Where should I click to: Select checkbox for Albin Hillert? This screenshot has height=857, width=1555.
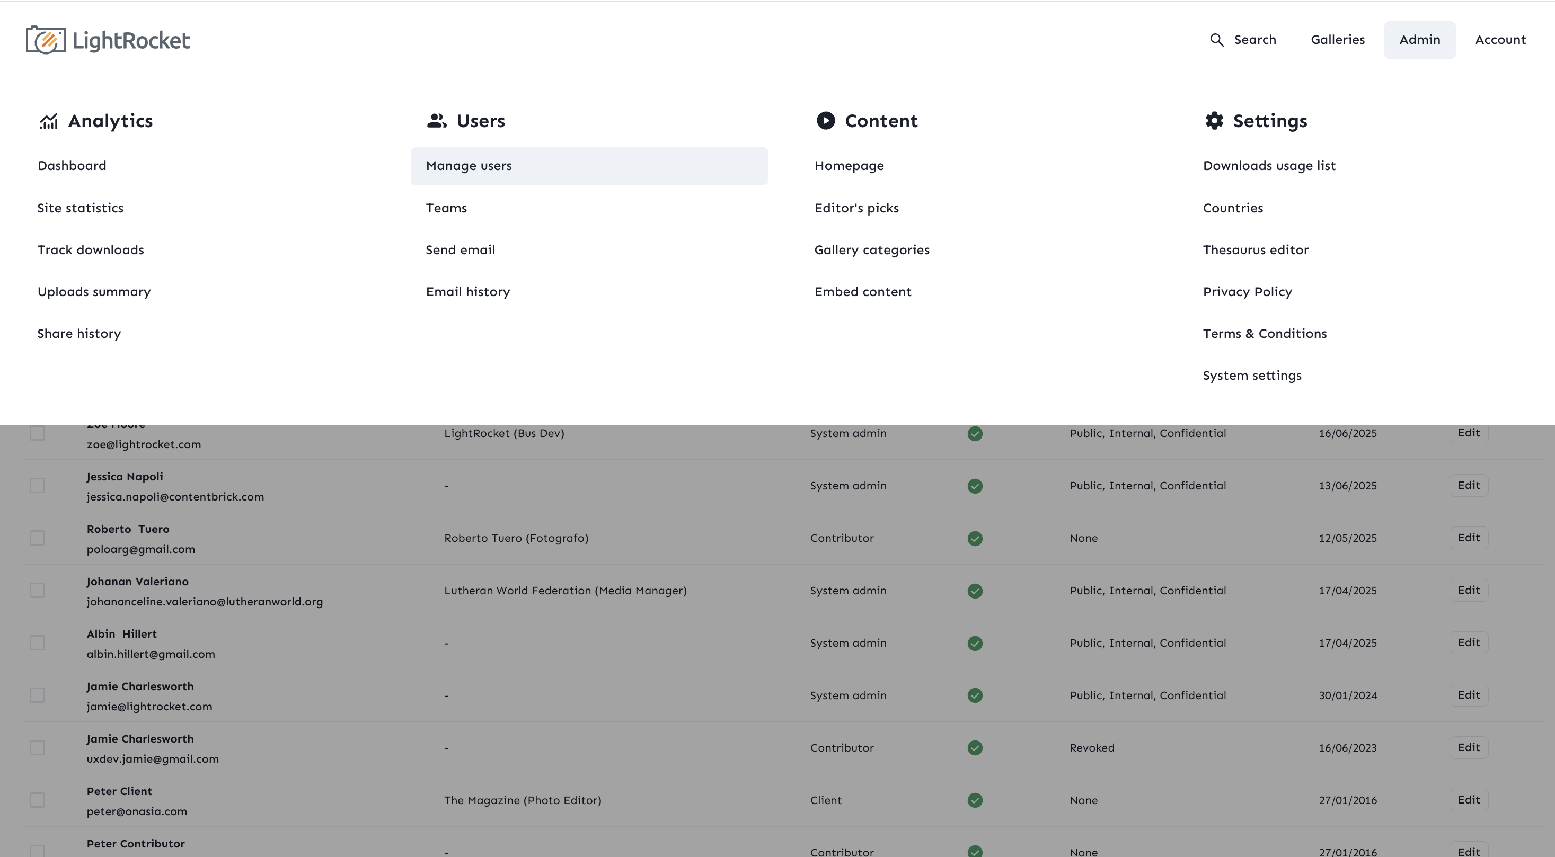click(38, 643)
